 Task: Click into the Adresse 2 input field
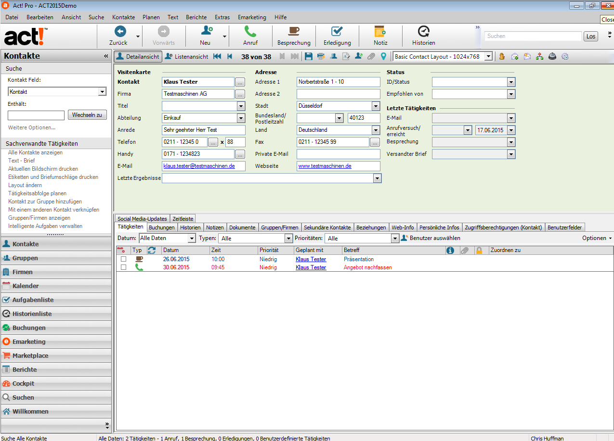click(x=338, y=94)
